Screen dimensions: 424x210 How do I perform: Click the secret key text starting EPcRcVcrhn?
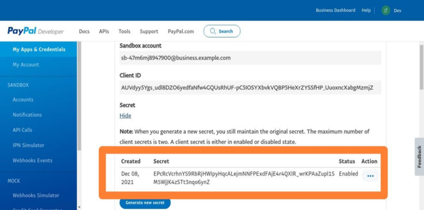click(x=244, y=178)
